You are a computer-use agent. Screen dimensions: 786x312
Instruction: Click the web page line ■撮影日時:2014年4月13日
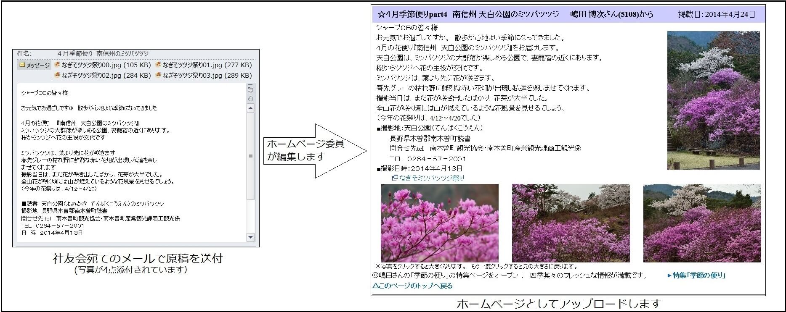pyautogui.click(x=420, y=168)
